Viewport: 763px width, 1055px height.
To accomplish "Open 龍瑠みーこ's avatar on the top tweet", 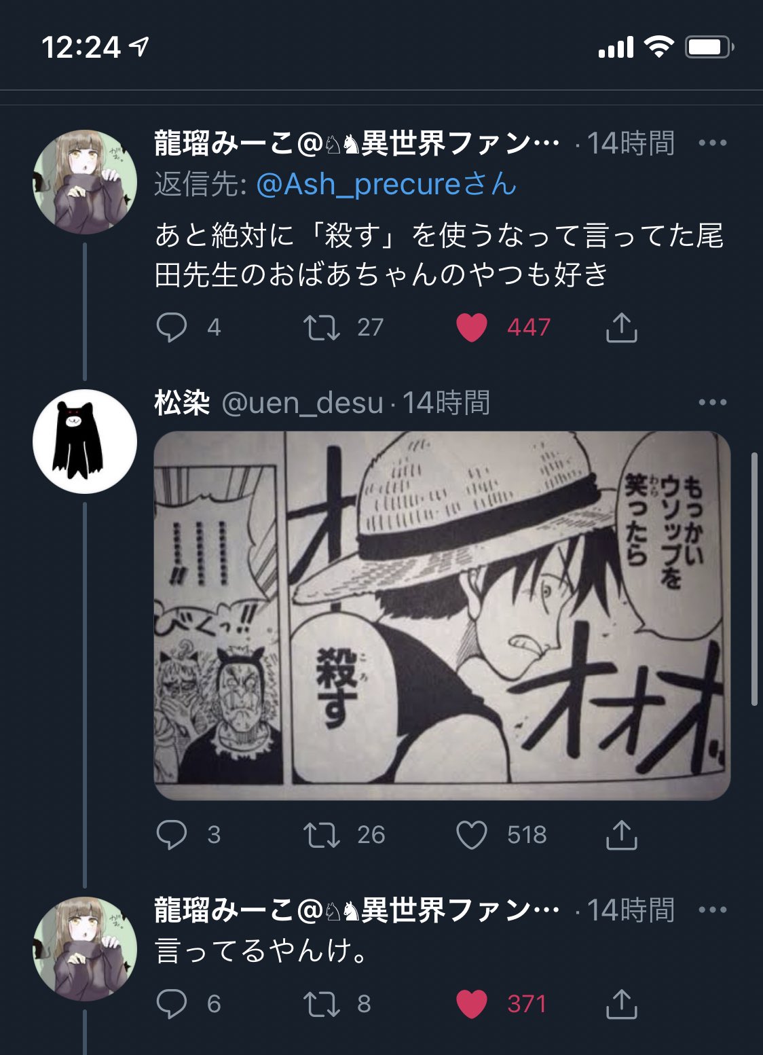I will (85, 182).
